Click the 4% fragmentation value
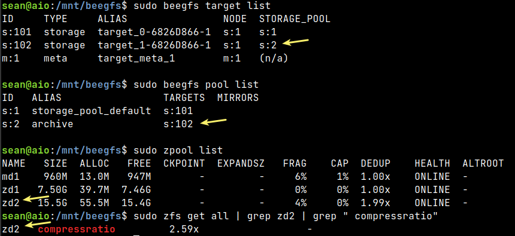 [x=300, y=203]
